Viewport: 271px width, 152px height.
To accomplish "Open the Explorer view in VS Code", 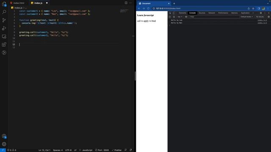I will pyautogui.click(x=4, y=4).
